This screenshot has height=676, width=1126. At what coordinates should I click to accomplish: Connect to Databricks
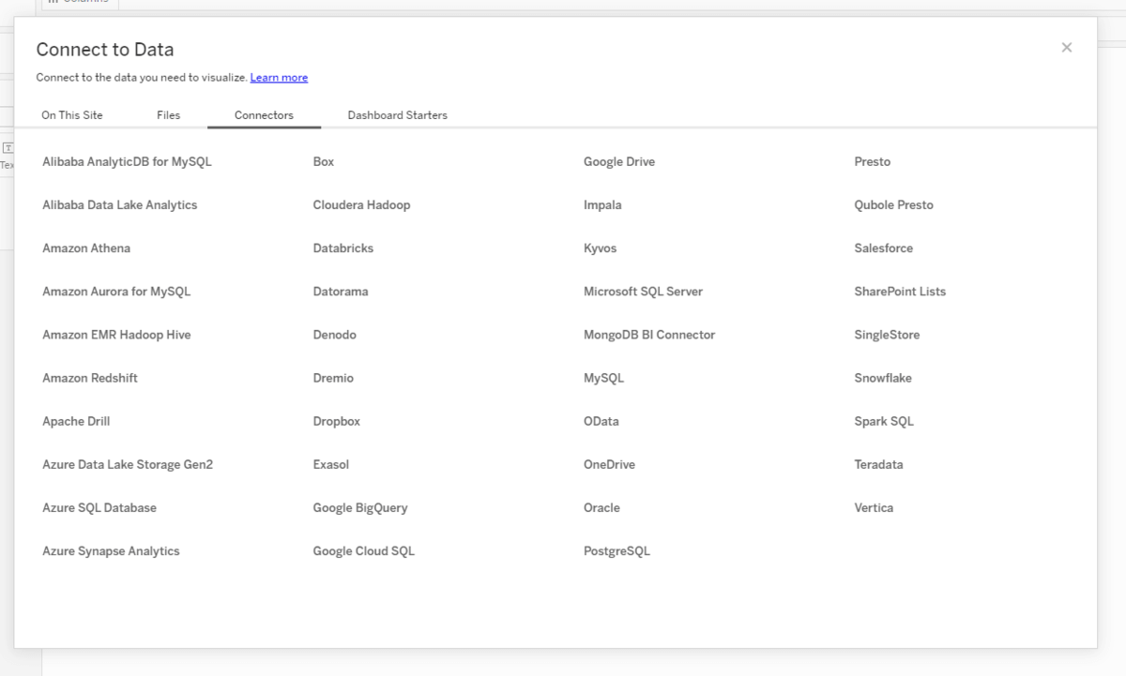[x=343, y=248]
